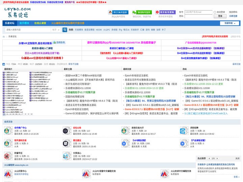Click the 更改用户名 top link

coord(70,2)
